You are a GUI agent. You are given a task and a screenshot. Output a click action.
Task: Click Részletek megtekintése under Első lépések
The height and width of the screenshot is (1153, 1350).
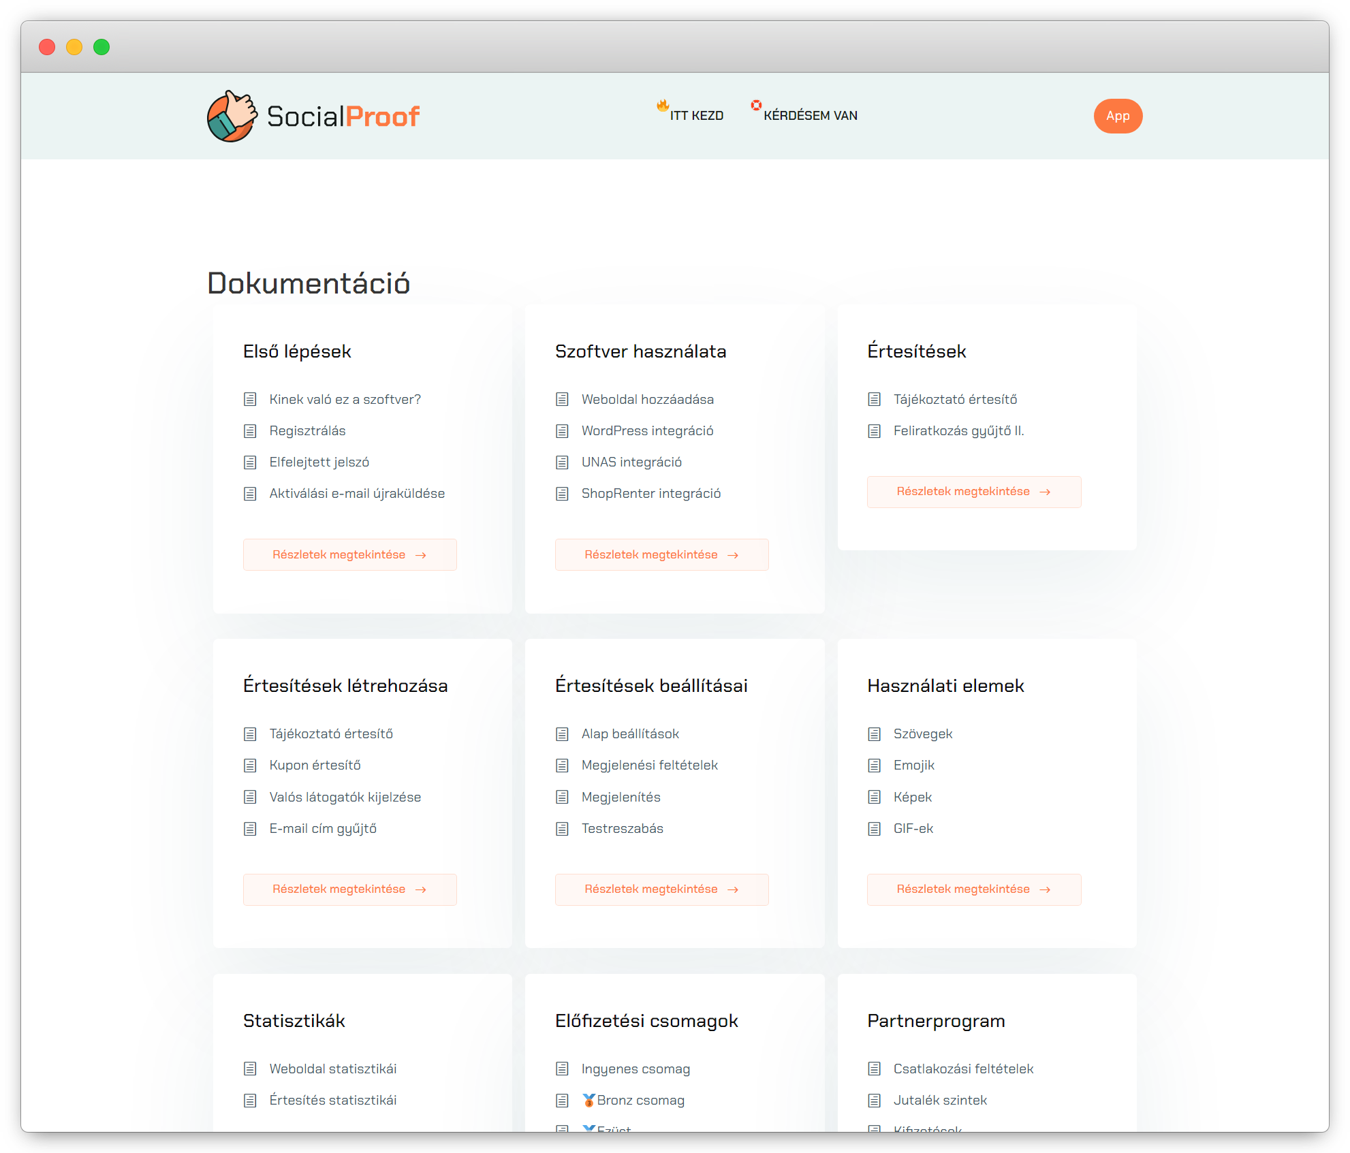pos(349,554)
